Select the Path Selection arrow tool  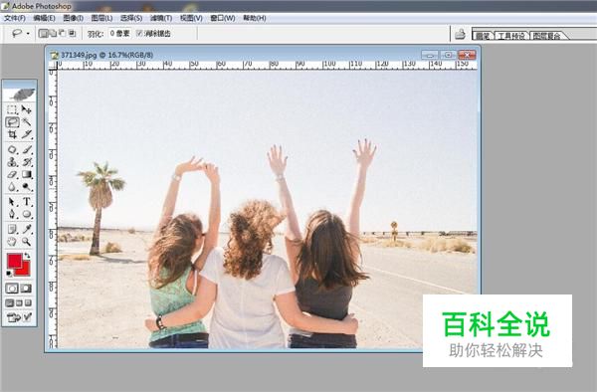[x=12, y=202]
